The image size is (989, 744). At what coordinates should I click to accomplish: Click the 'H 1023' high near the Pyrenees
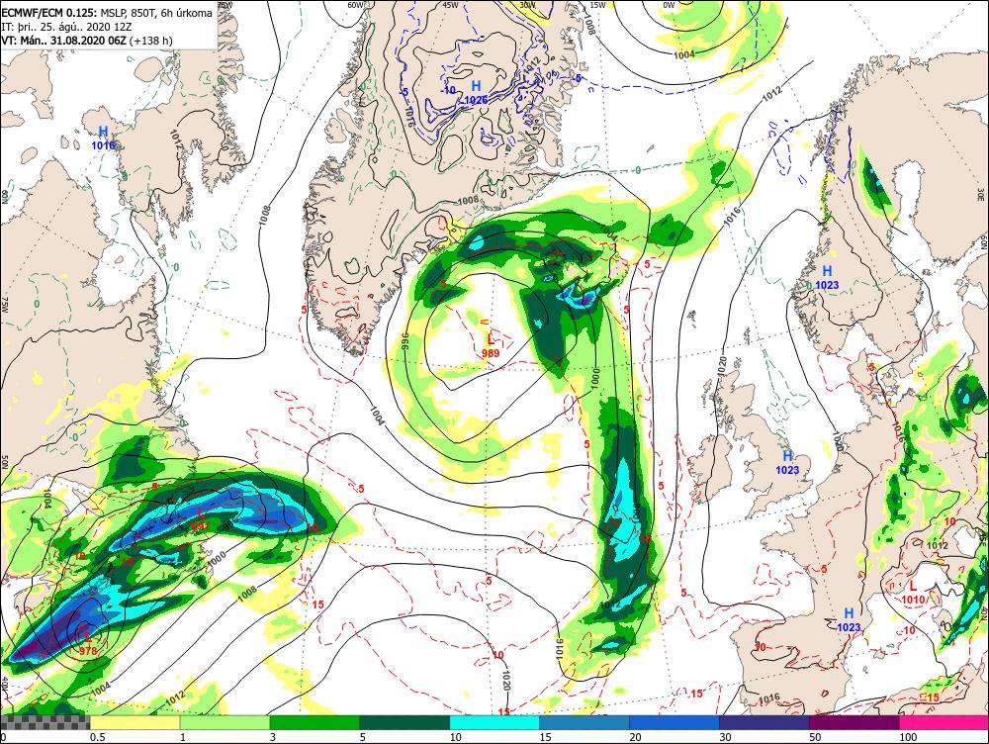pos(849,619)
